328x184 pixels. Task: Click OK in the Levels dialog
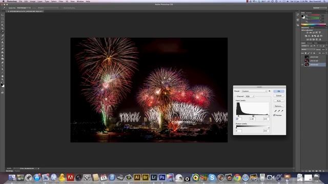279,91
